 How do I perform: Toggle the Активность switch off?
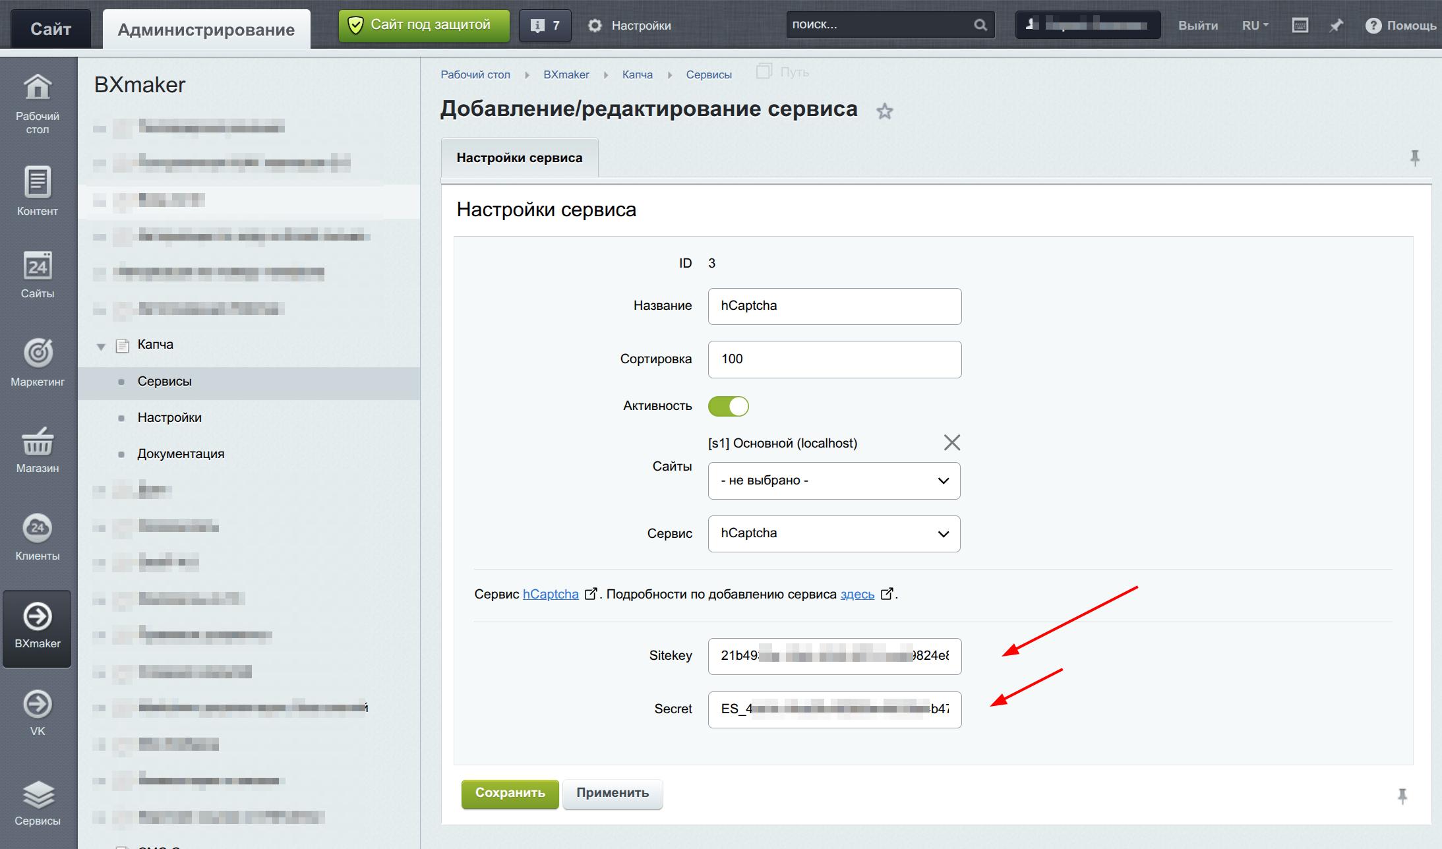coord(728,406)
